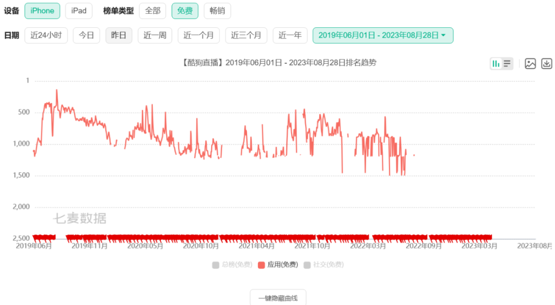
Task: Set date range to 今日
Action: click(86, 35)
